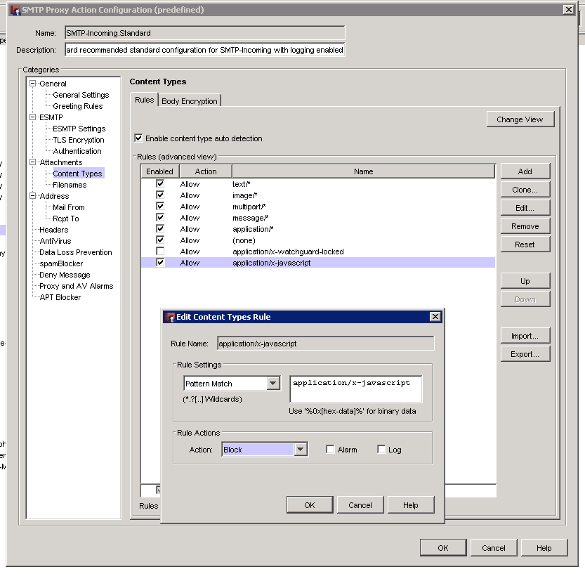Confirm the Edit Content Types Rule with OK
The image size is (585, 574).
tap(310, 504)
